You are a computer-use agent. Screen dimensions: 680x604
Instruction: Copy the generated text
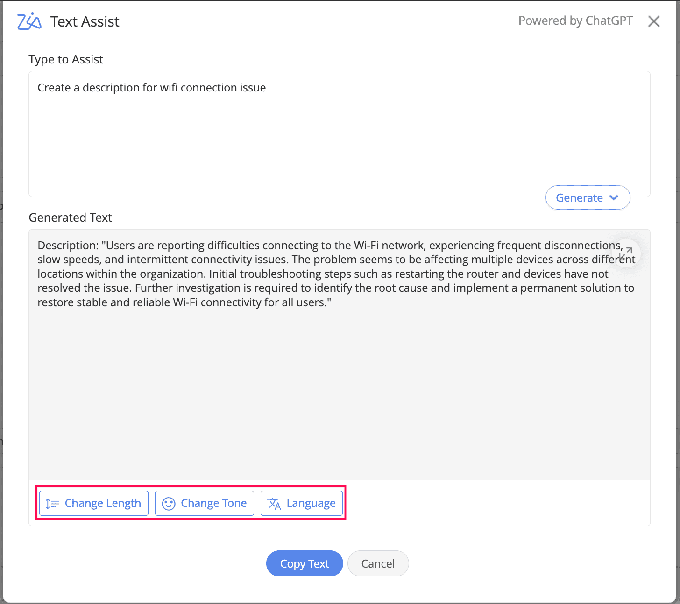click(x=305, y=563)
